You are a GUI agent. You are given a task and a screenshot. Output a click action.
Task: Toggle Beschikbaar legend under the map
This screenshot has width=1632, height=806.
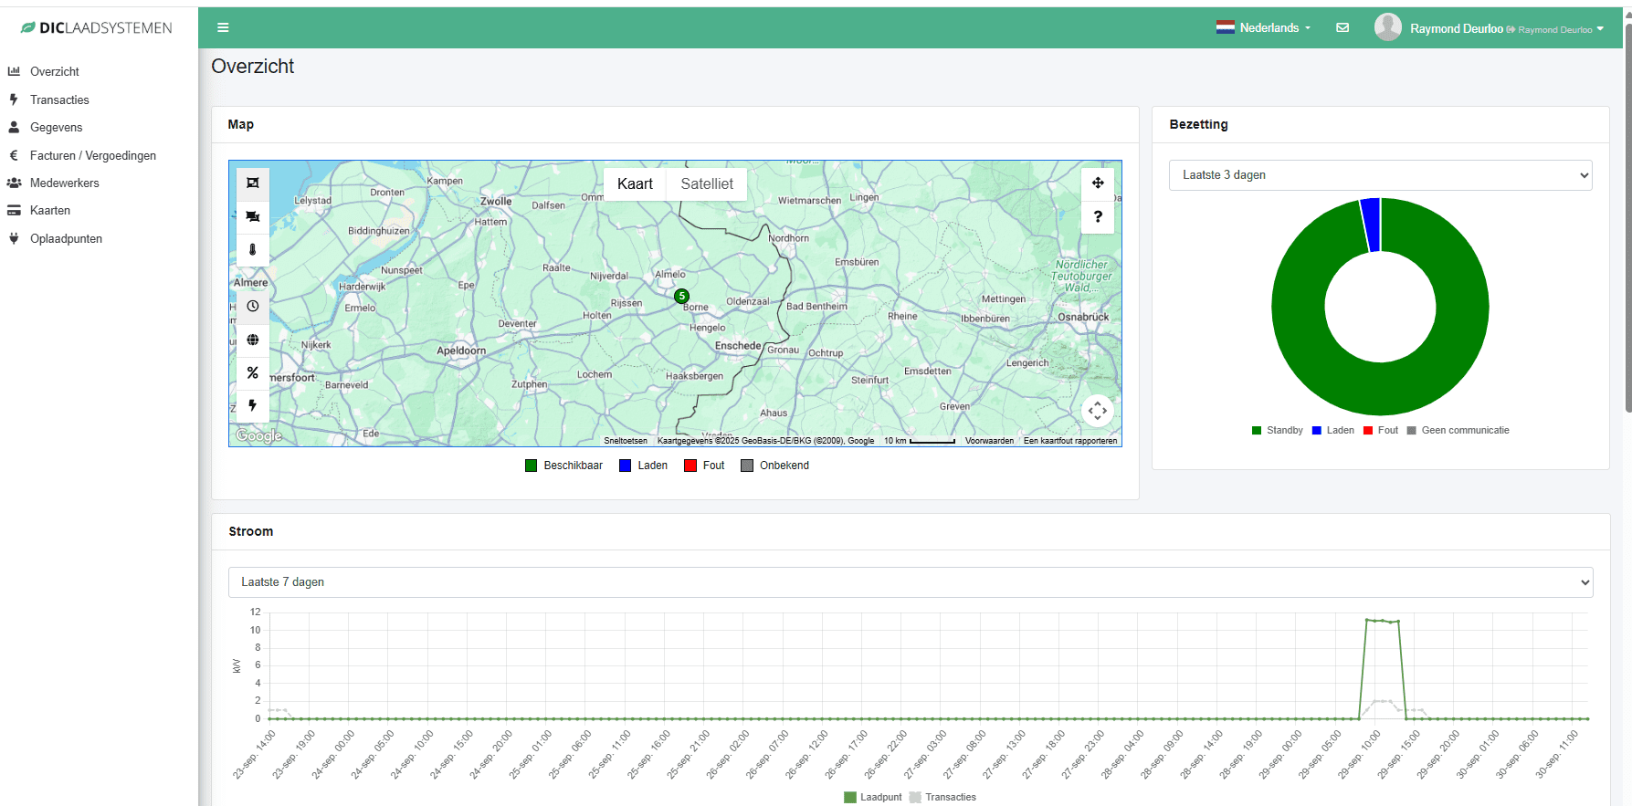tap(563, 466)
